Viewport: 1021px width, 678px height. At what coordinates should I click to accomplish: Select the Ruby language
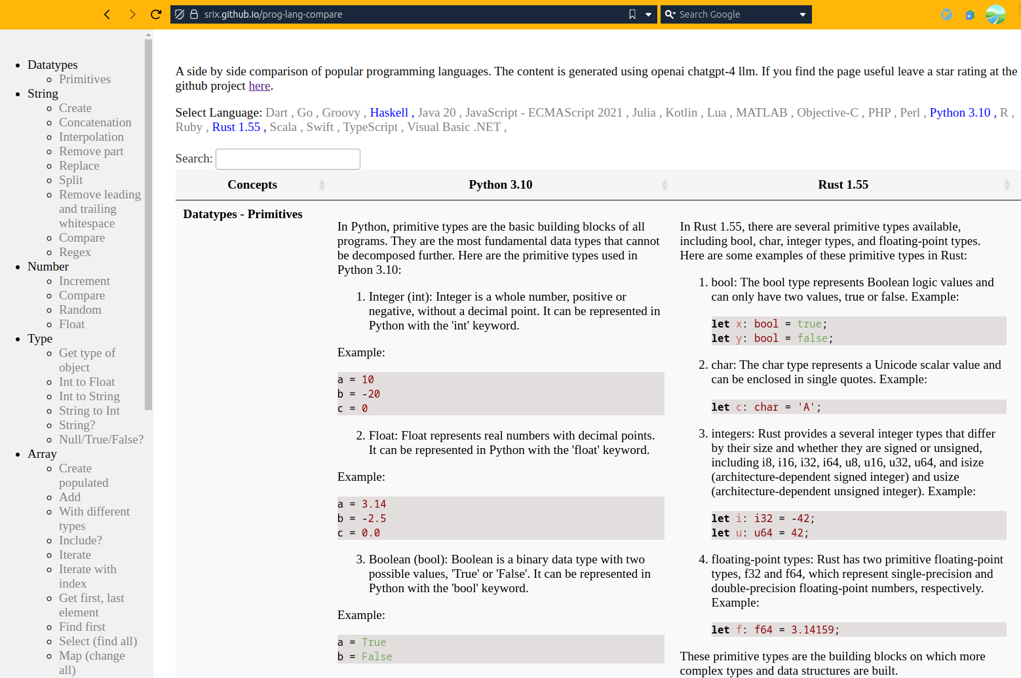189,127
